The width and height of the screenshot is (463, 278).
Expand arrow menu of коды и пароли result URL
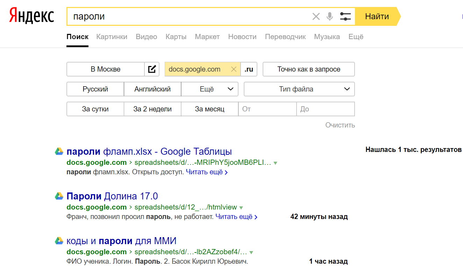[x=251, y=253]
